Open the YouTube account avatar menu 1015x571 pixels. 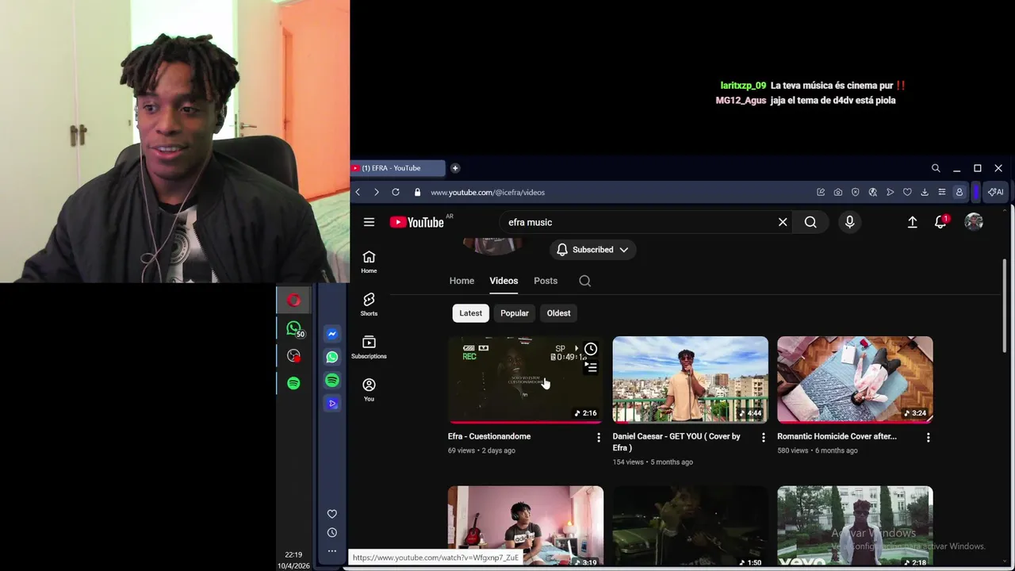pos(974,222)
